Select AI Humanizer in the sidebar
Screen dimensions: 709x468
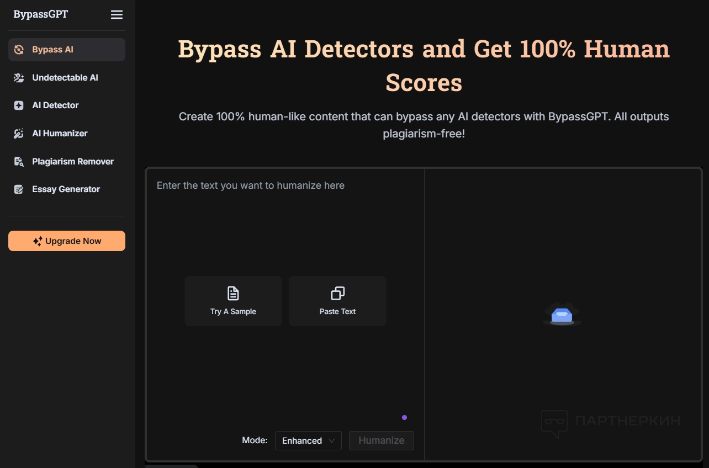tap(67, 134)
